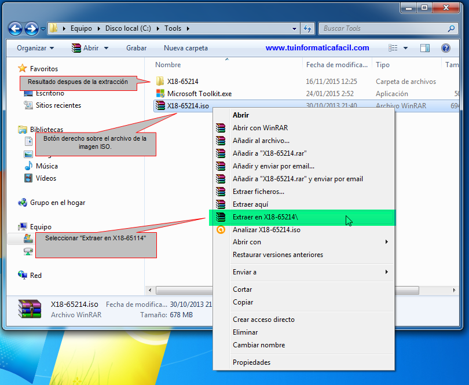The image size is (469, 385).
Task: Click the horizontal scrollbar left arrow
Action: [150, 290]
